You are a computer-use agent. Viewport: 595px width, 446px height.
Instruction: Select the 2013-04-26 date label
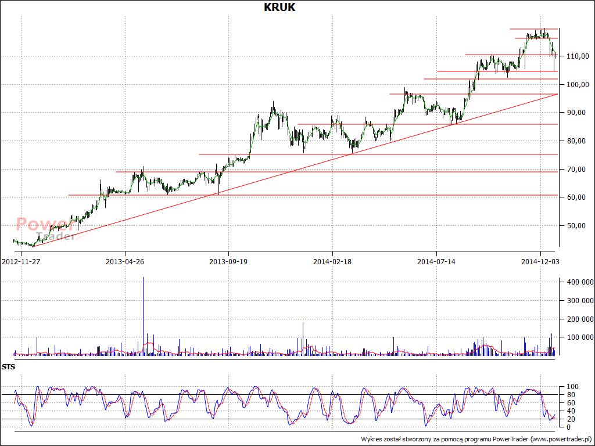(x=125, y=262)
